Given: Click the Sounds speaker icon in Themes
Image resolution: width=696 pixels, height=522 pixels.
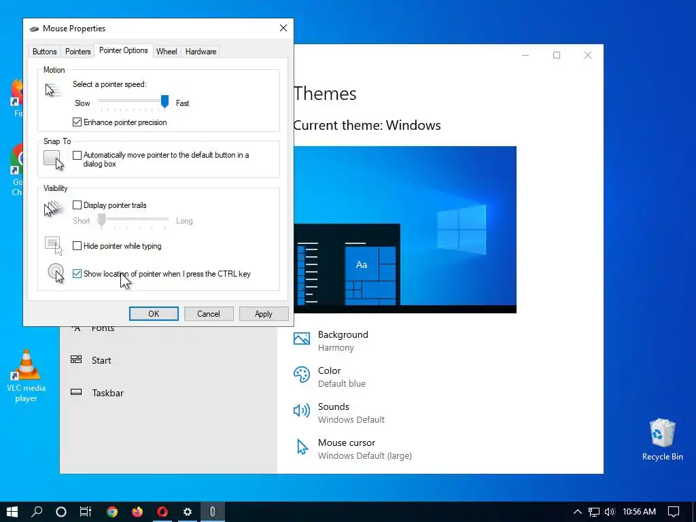Looking at the screenshot, I should click(302, 411).
